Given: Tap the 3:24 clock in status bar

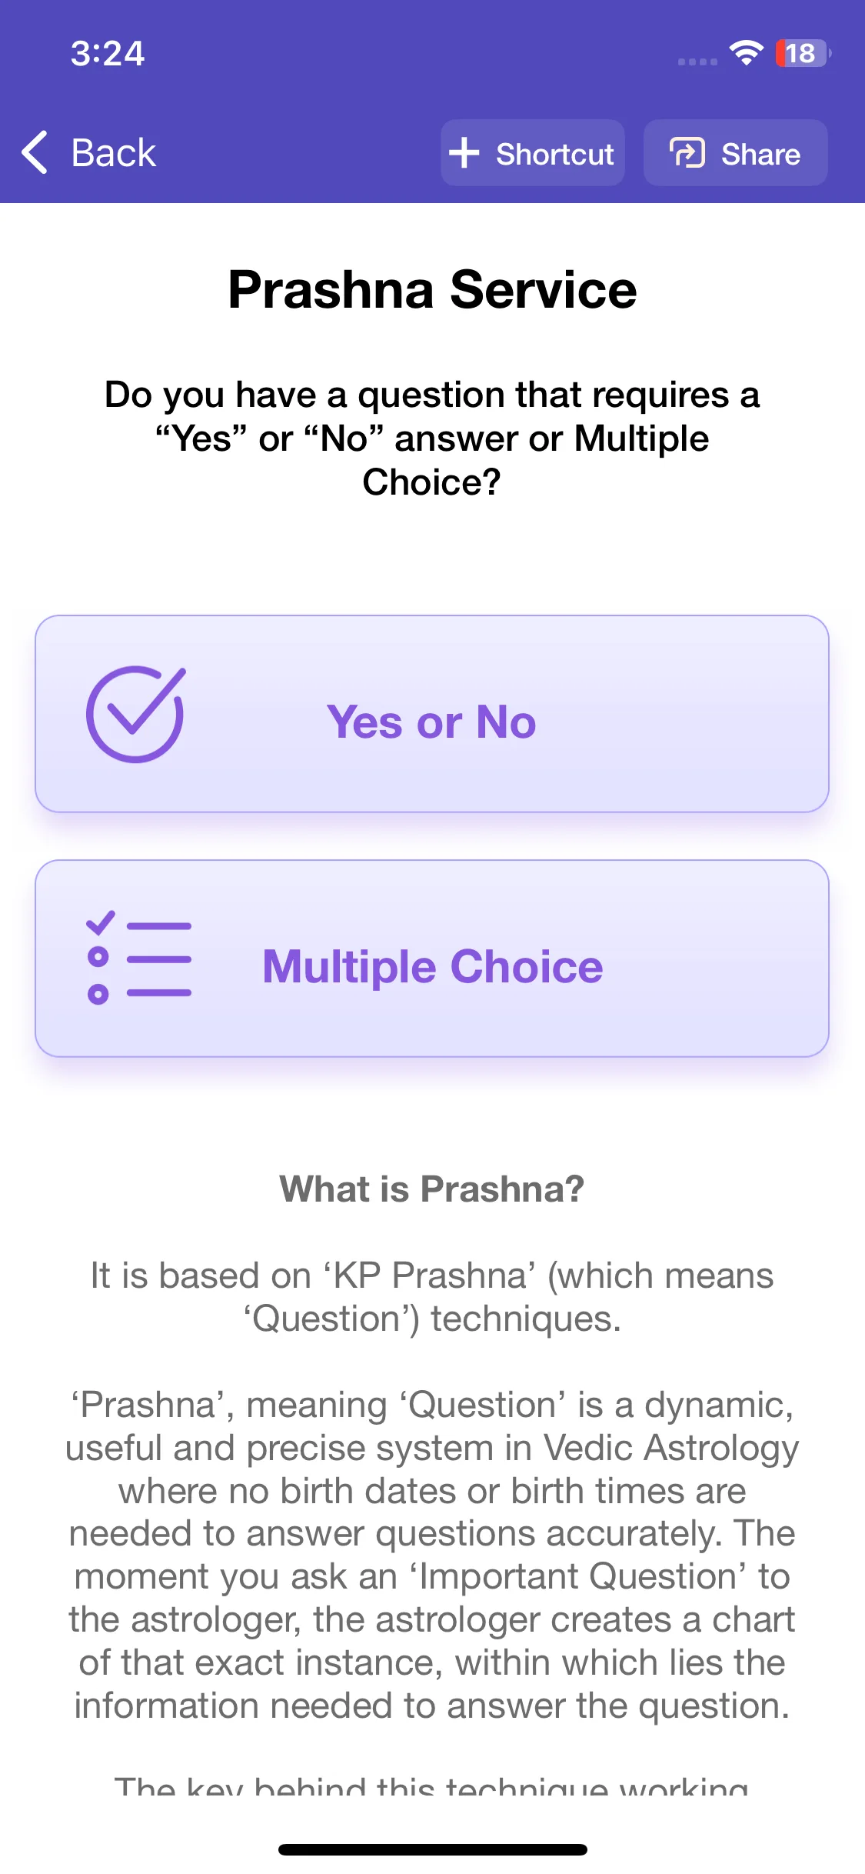Looking at the screenshot, I should [108, 54].
